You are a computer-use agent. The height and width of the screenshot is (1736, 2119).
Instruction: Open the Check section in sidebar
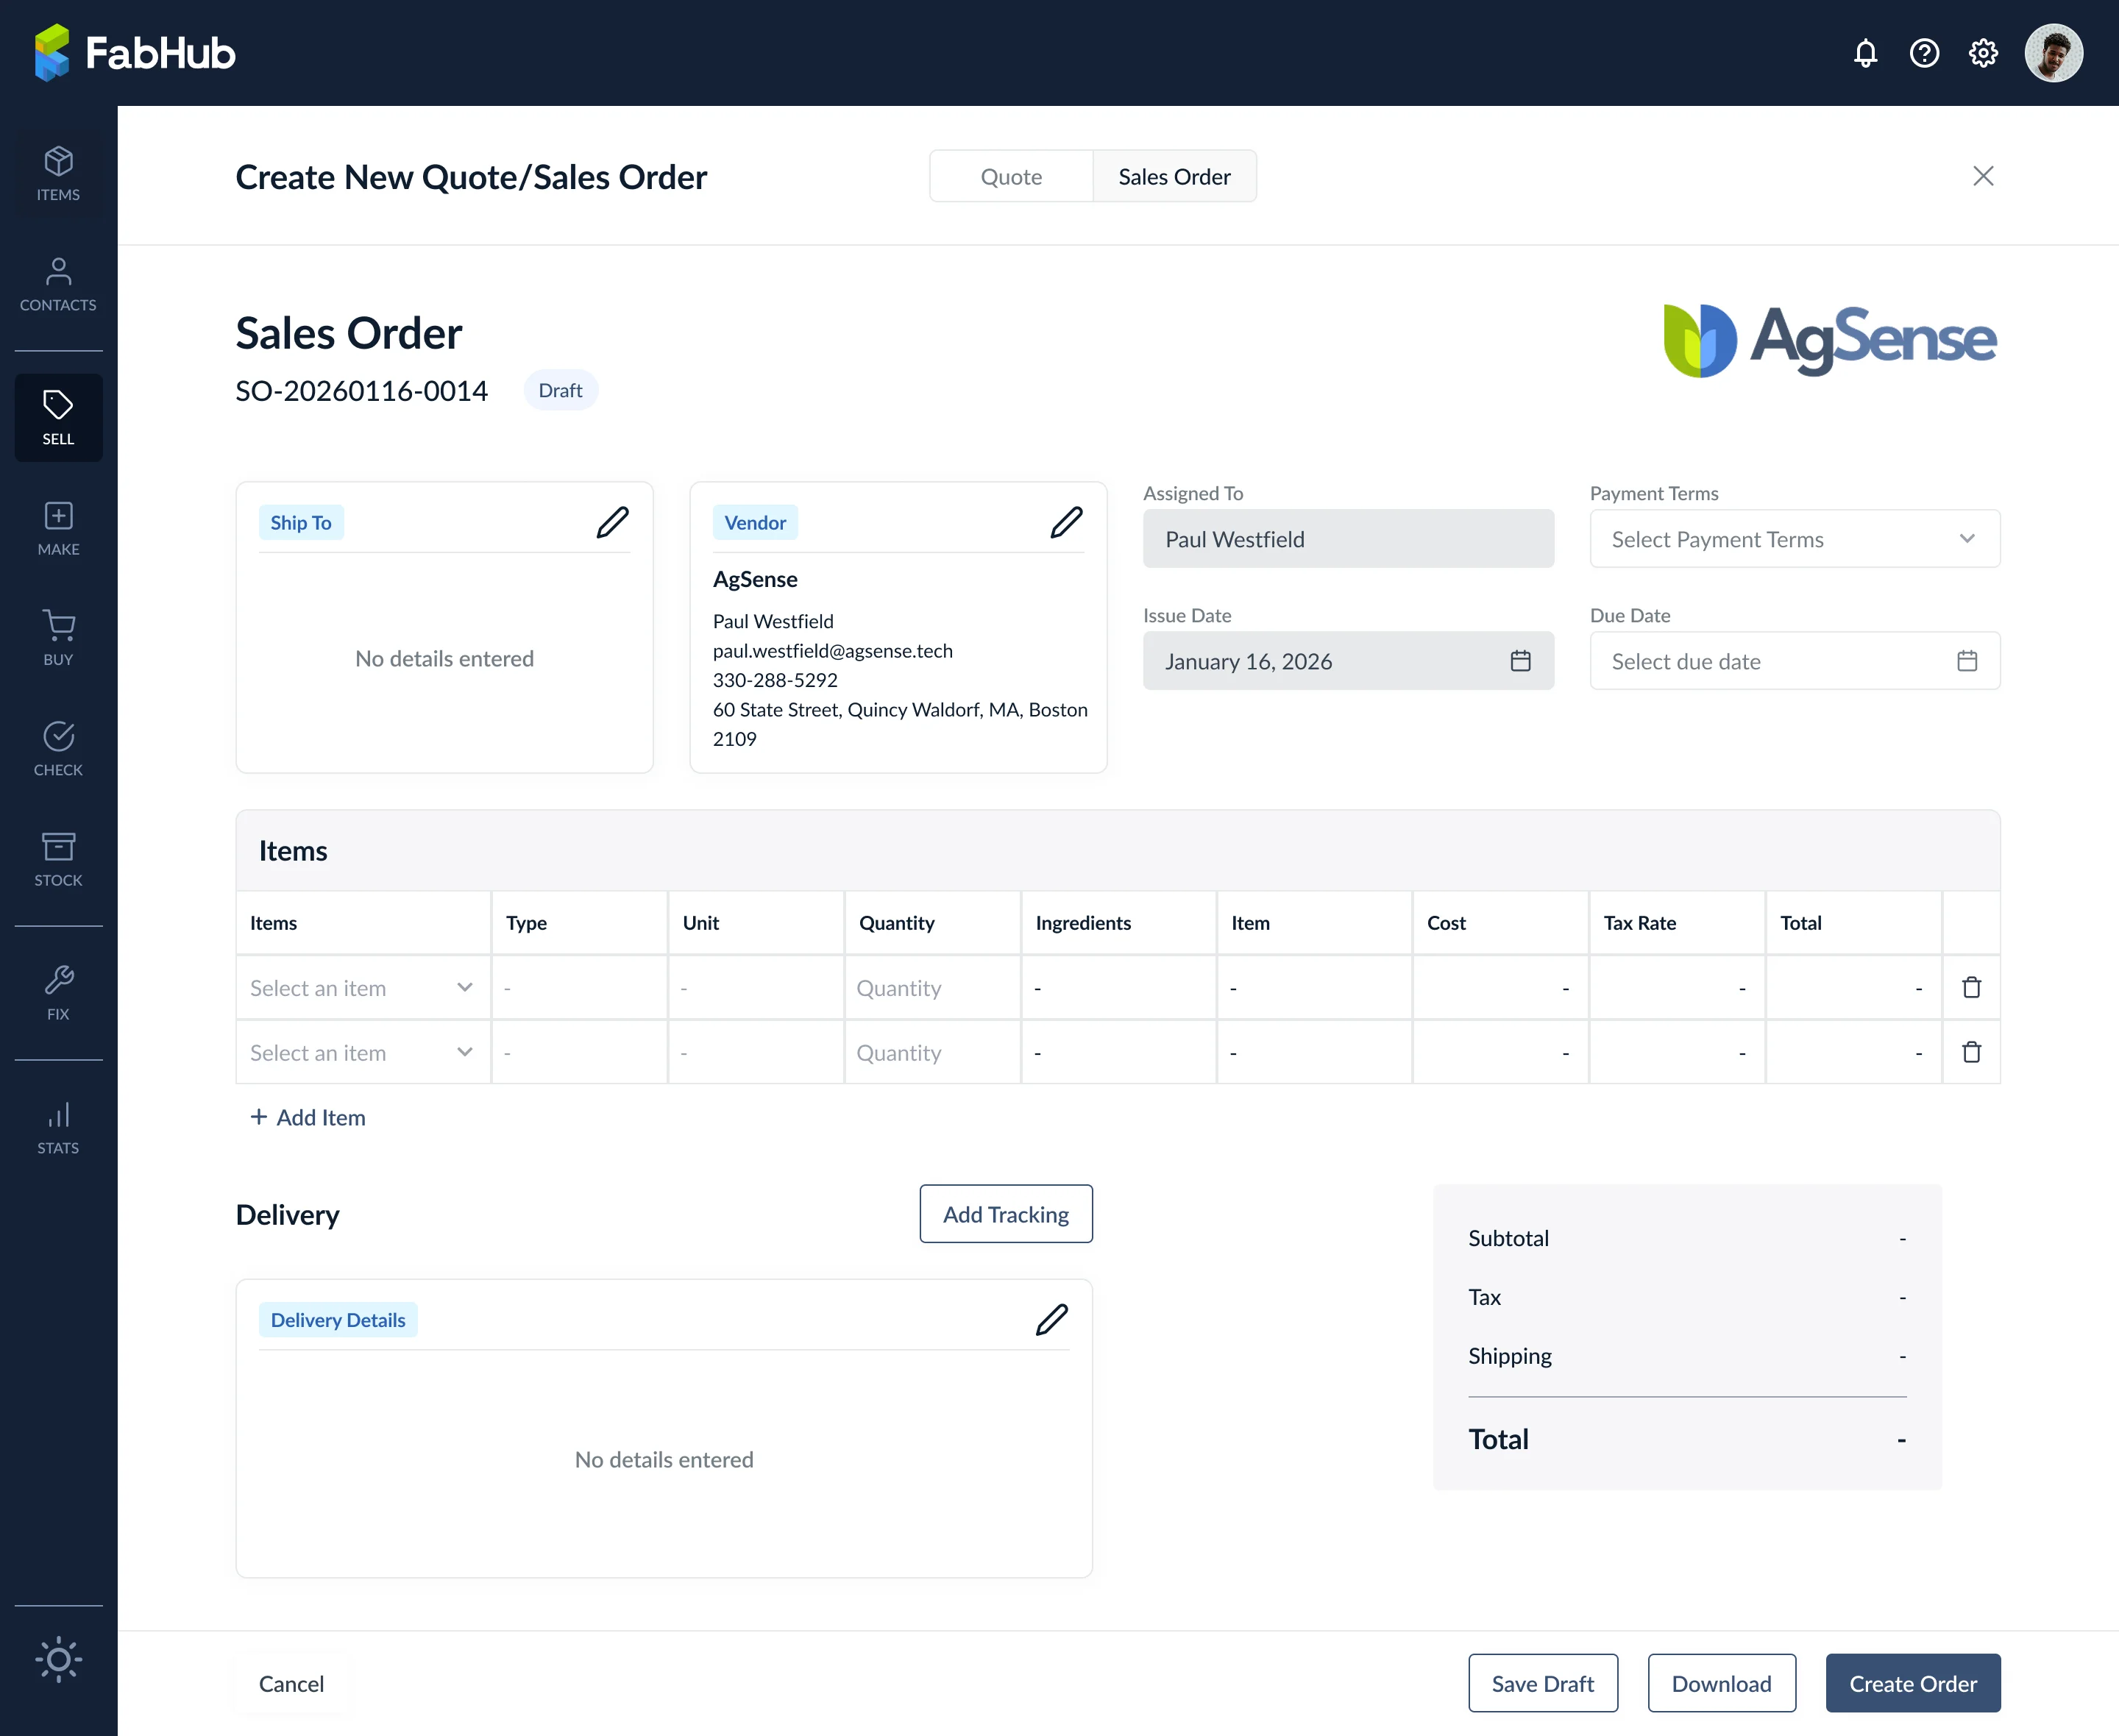click(58, 750)
